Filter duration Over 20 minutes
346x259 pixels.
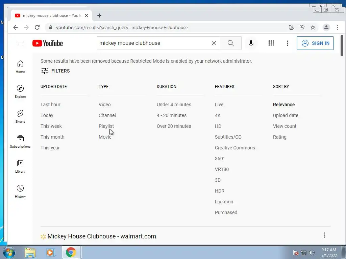pos(174,126)
